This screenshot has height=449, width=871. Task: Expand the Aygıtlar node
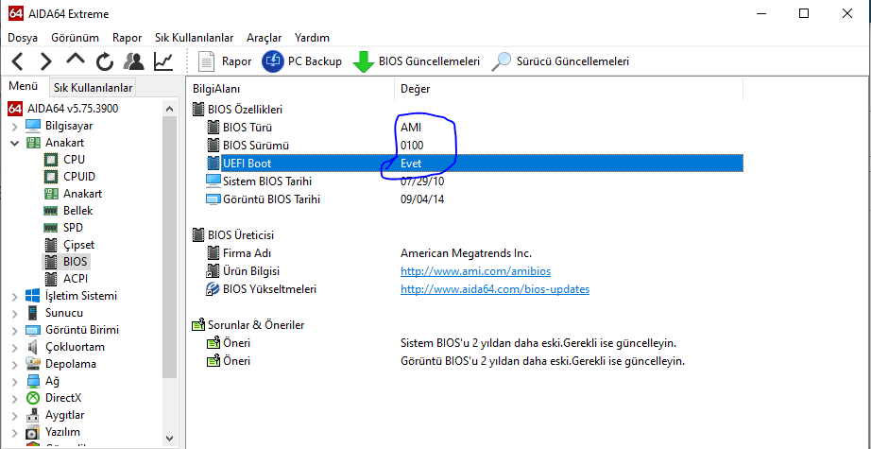click(x=14, y=416)
